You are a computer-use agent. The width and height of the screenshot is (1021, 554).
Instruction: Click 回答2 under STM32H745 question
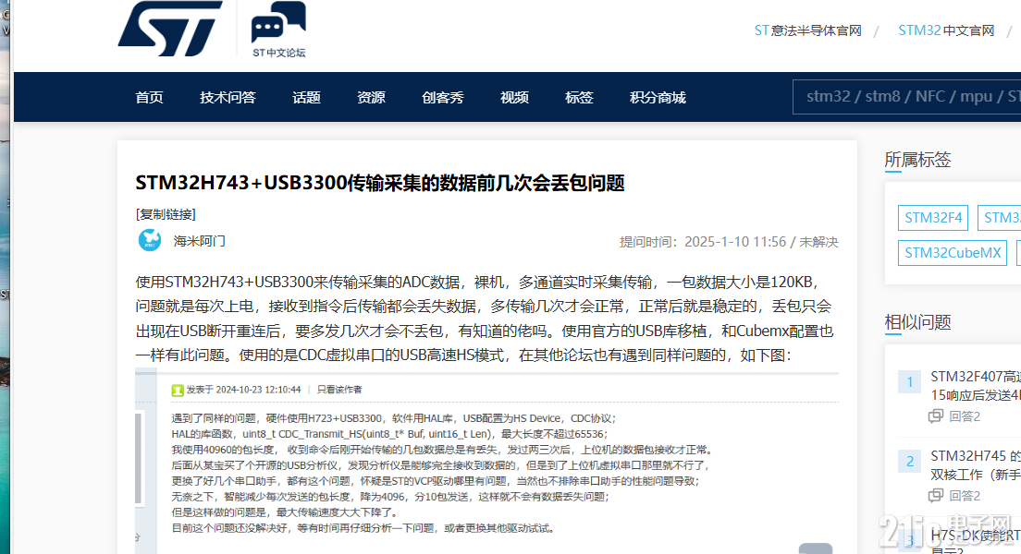click(x=965, y=496)
